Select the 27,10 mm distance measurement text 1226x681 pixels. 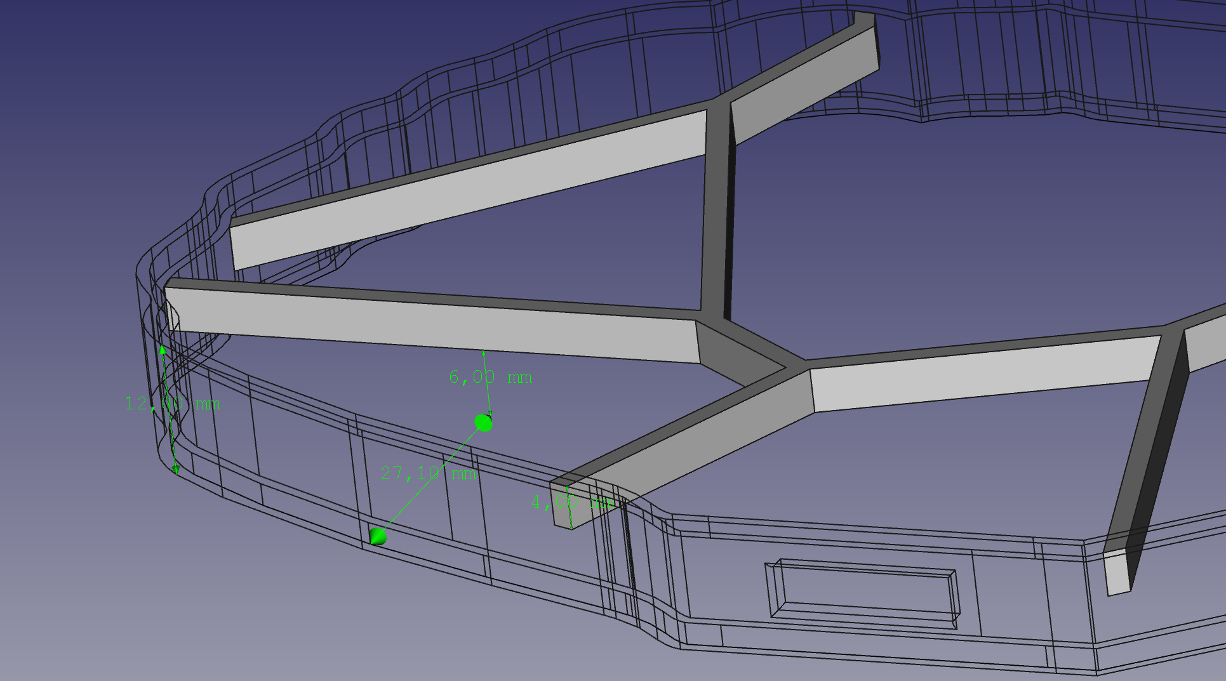(429, 472)
